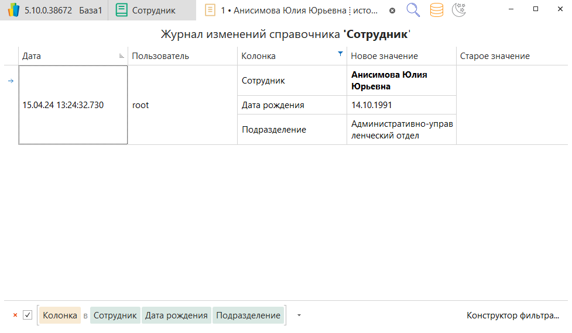The height and width of the screenshot is (333, 572).
Task: Click the Колонка field in filter bar
Action: pyautogui.click(x=60, y=315)
